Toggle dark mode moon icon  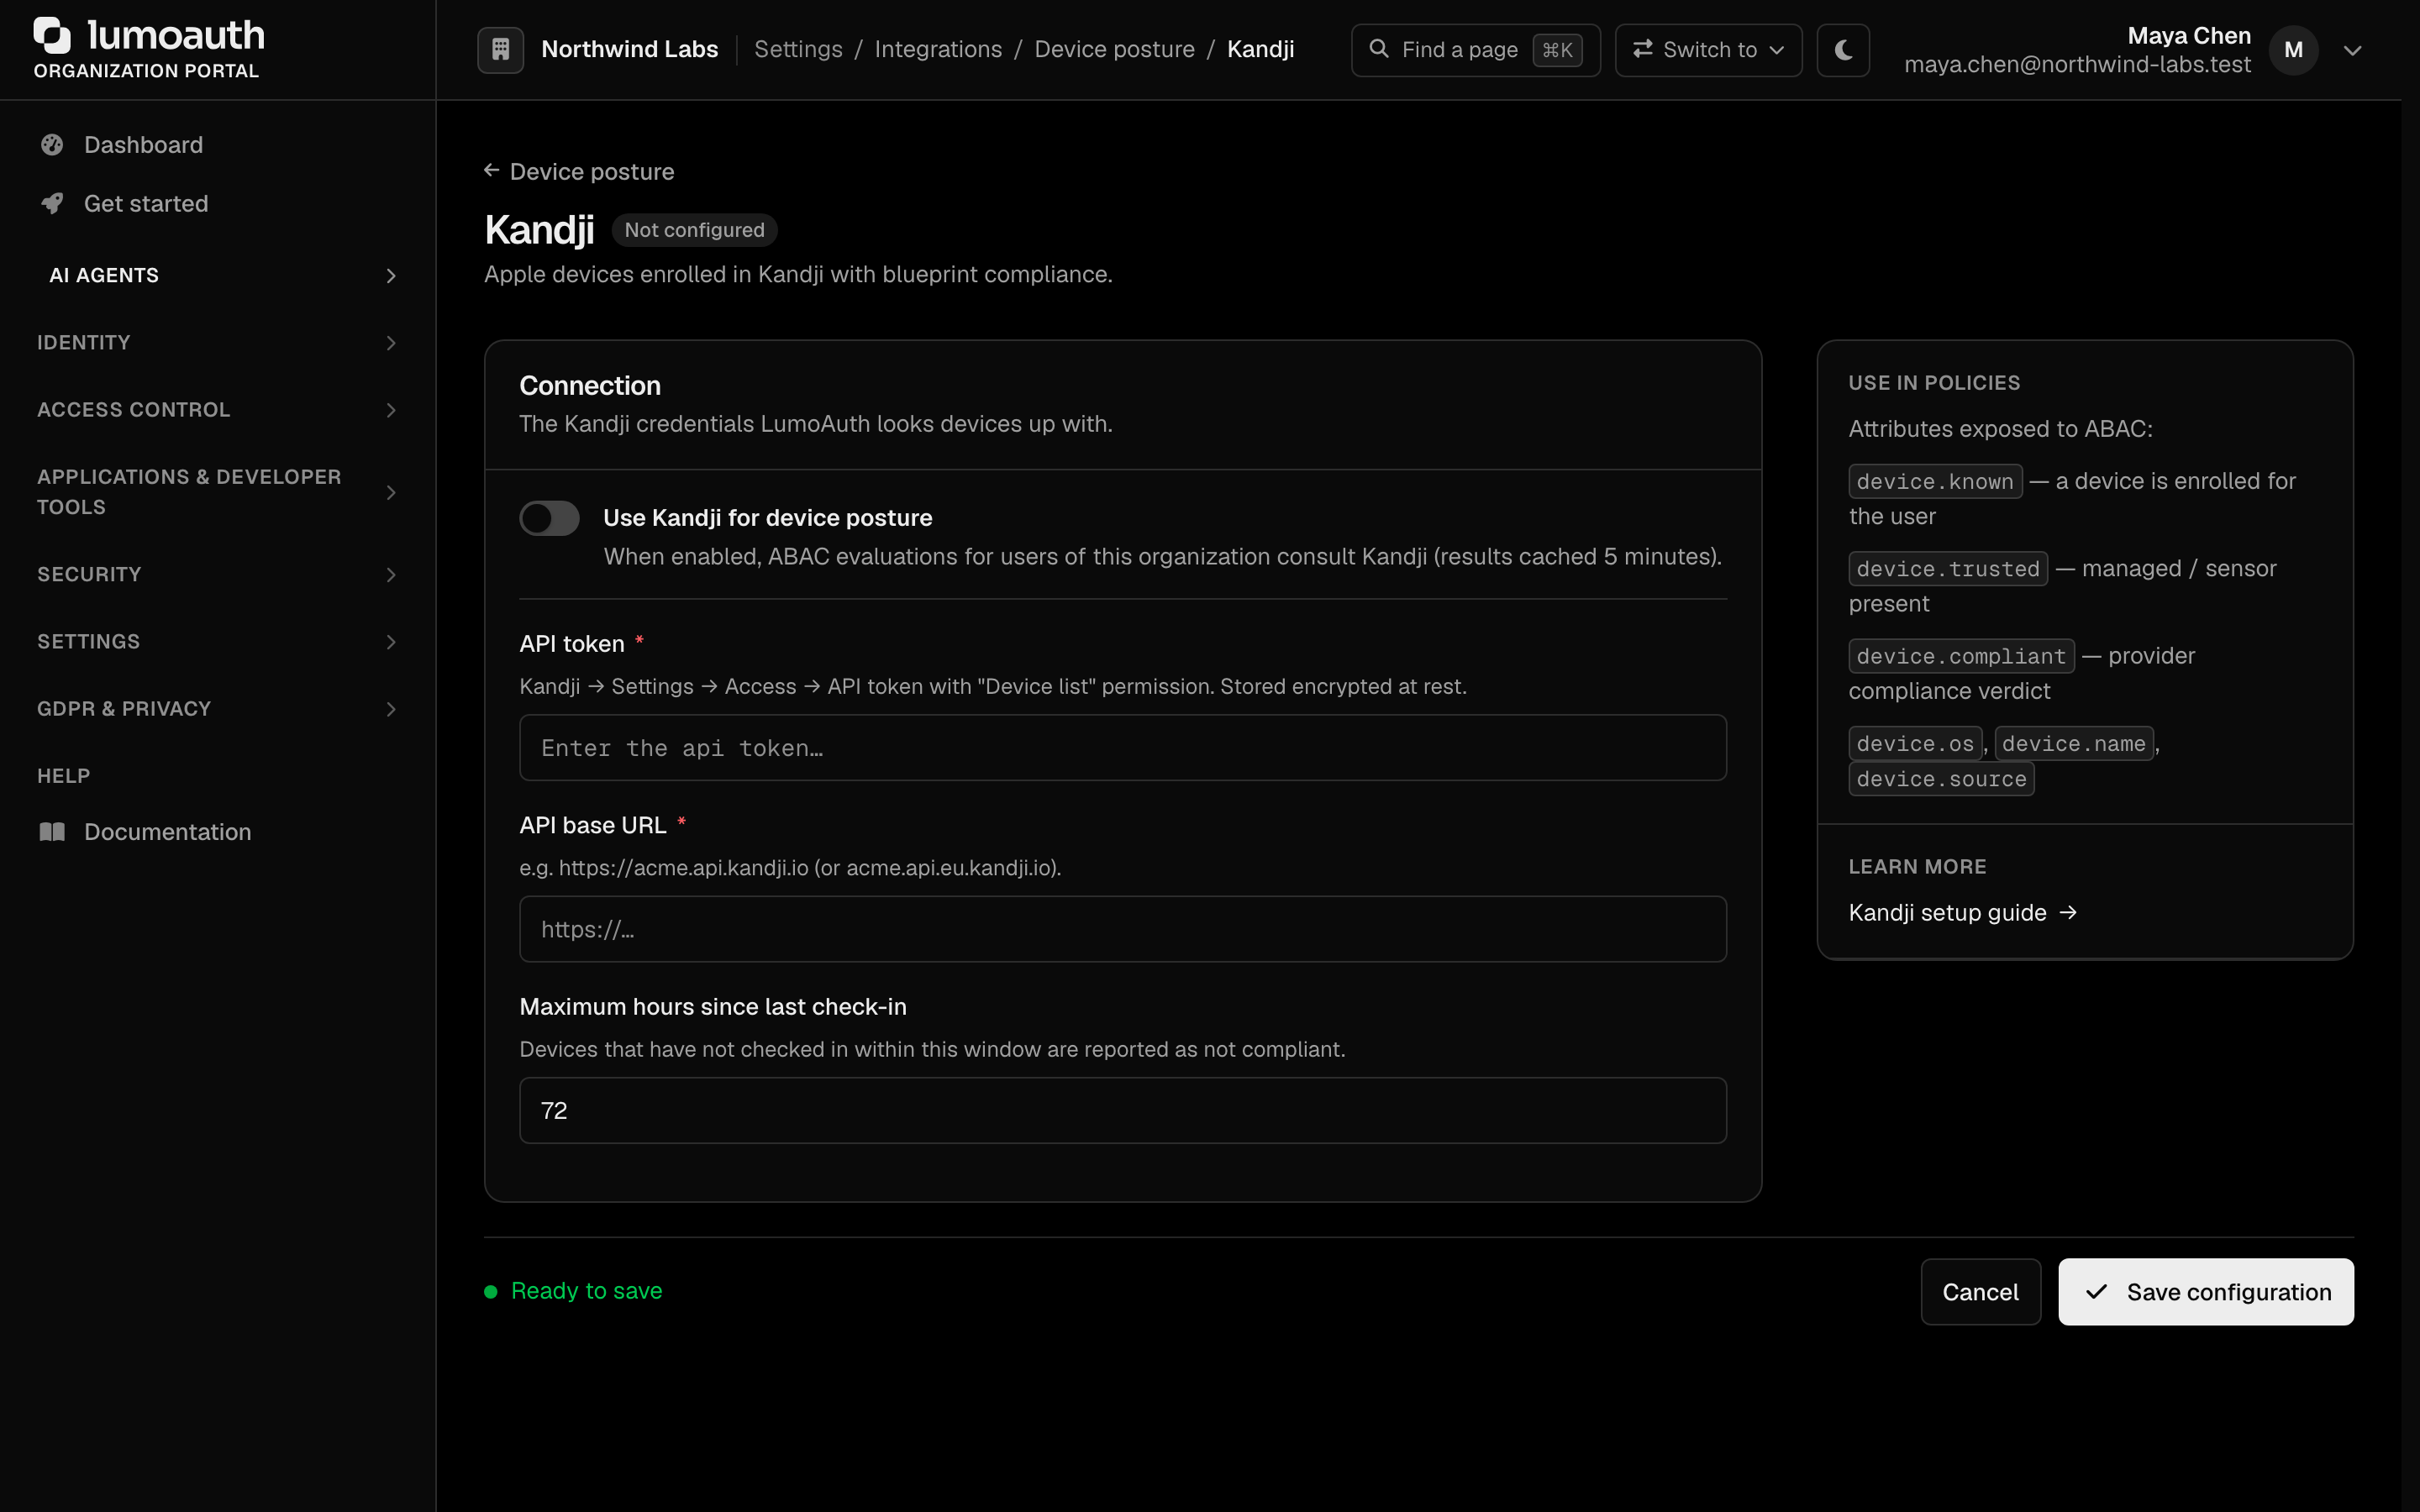click(x=1843, y=49)
